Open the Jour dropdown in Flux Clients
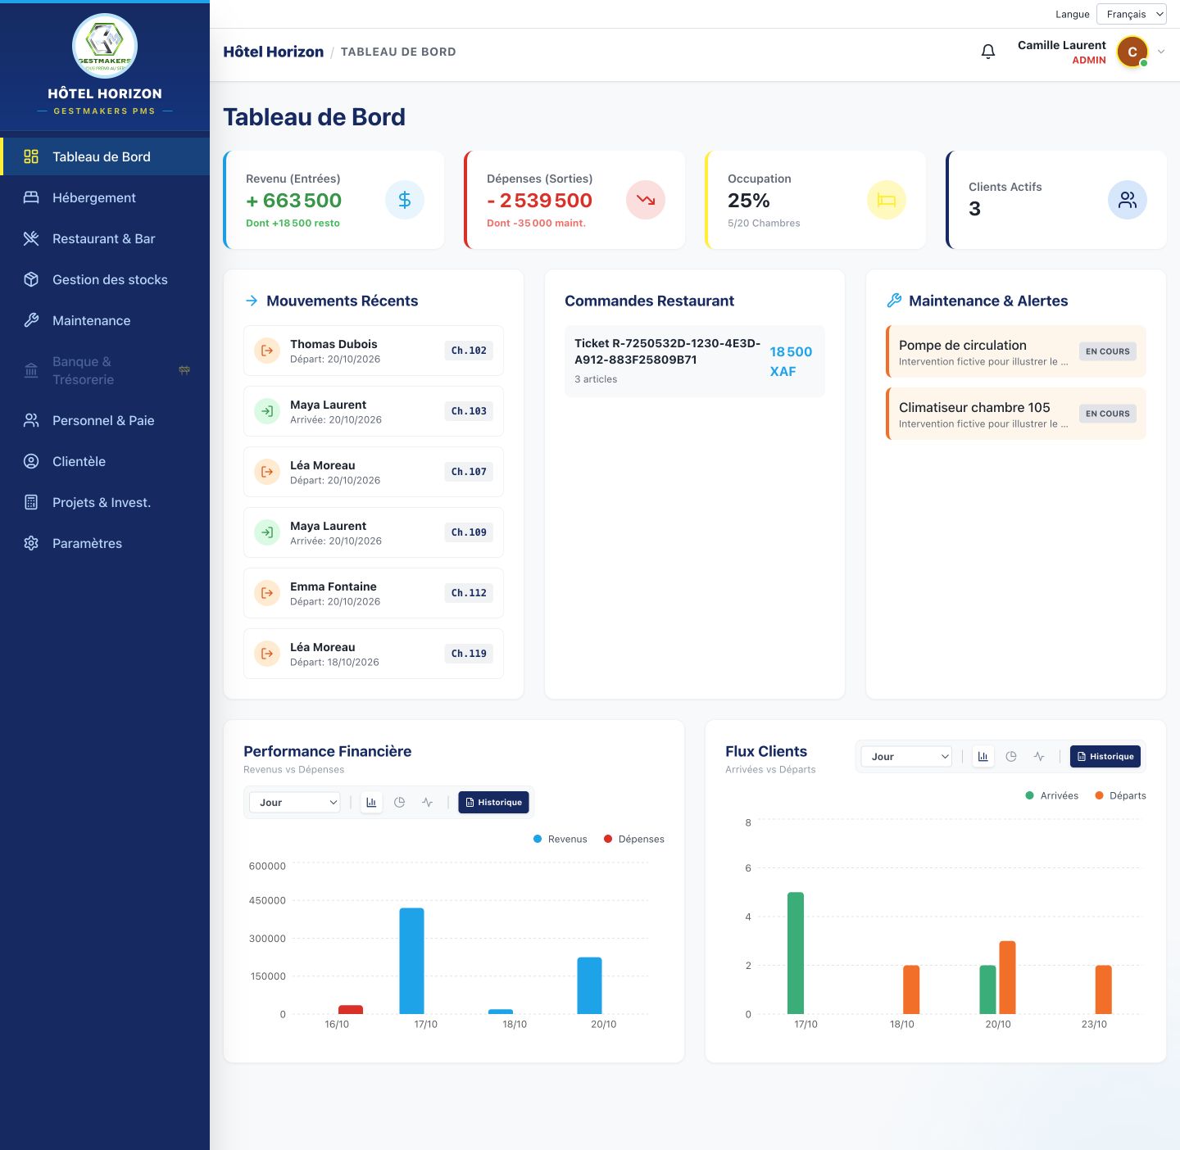The image size is (1180, 1150). 907,757
